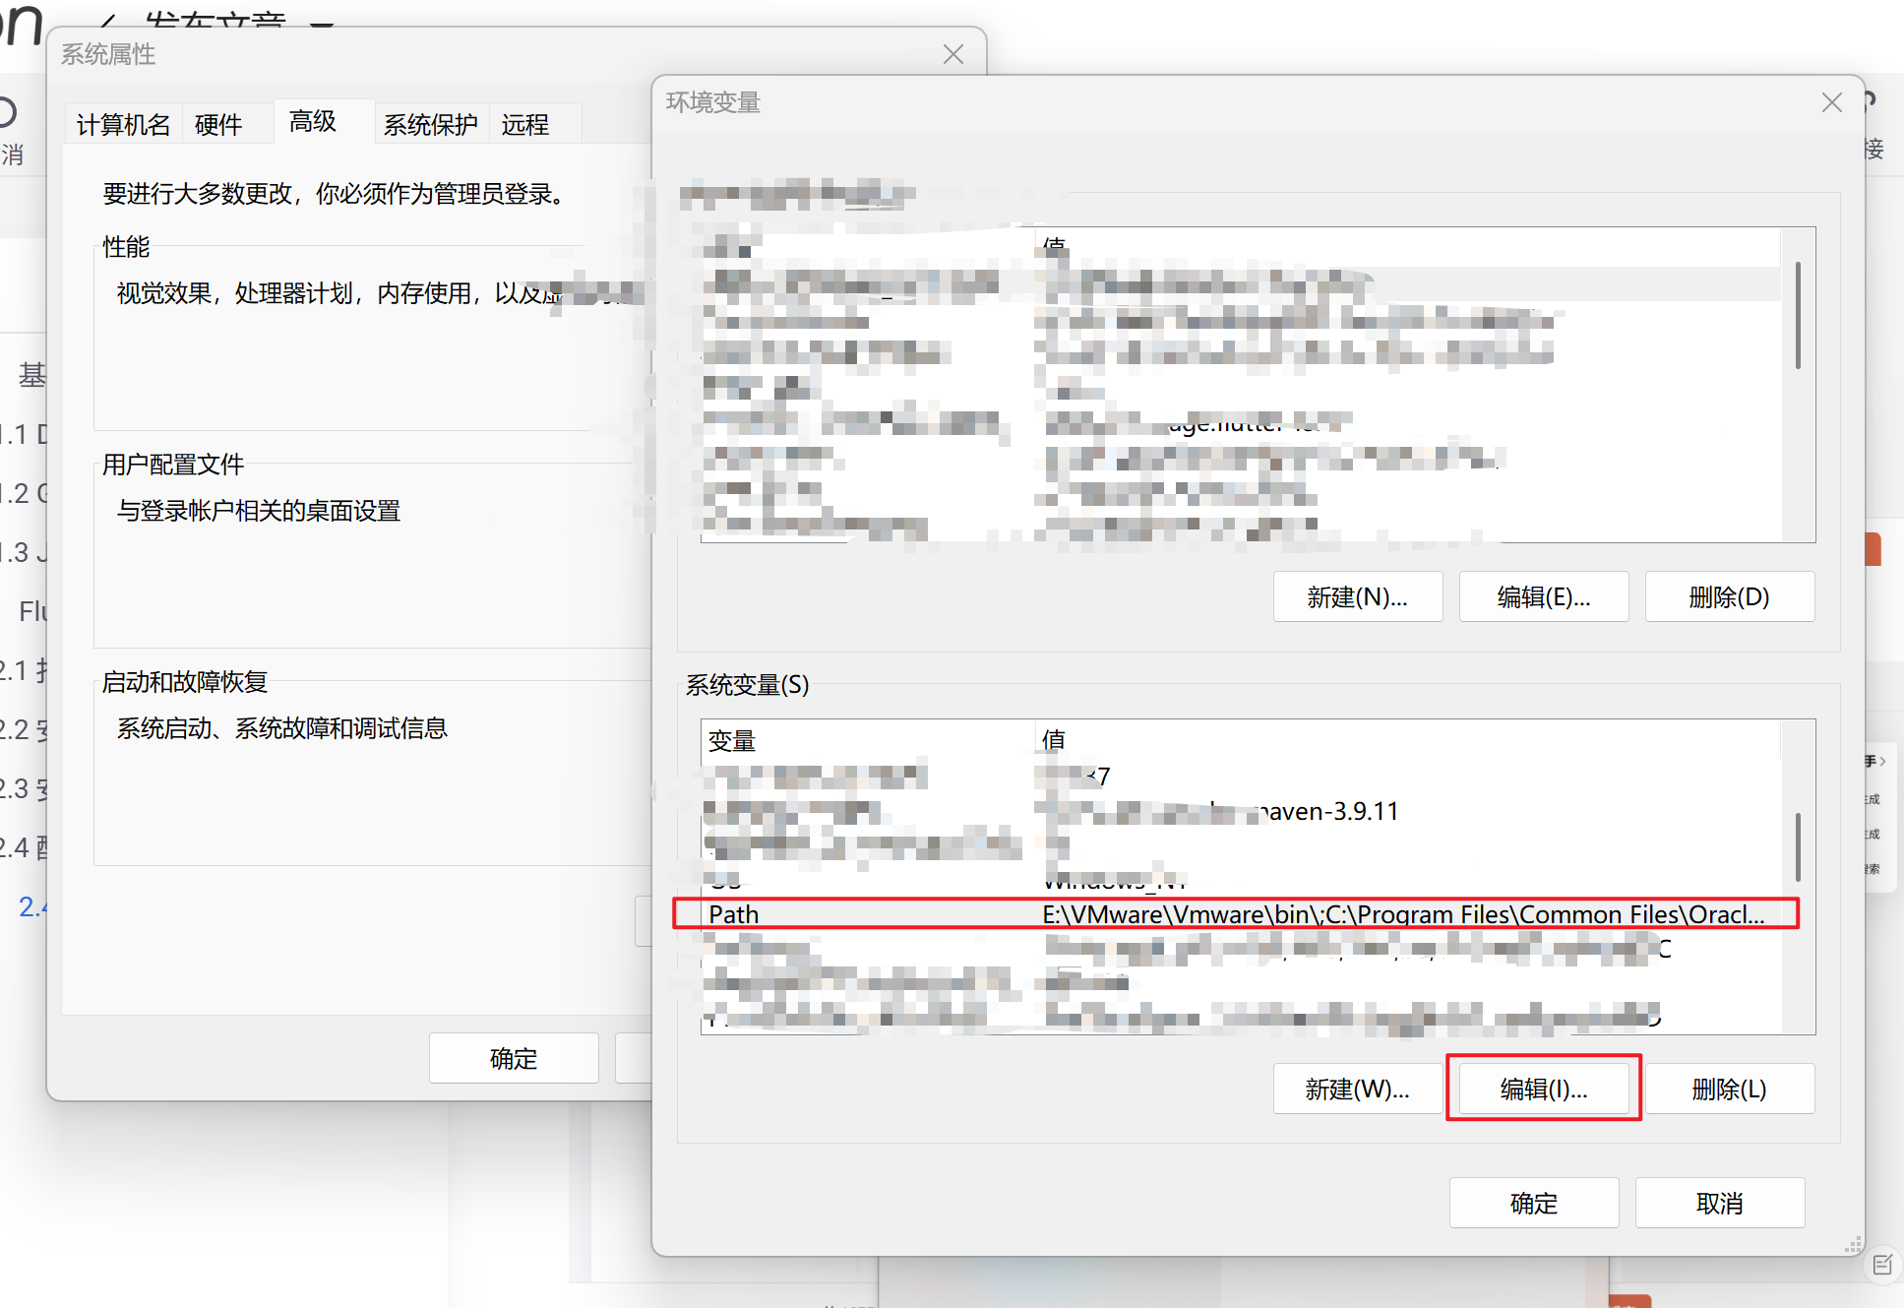Open the 硬件 tab
Viewport: 1904px width, 1308px height.
click(218, 125)
